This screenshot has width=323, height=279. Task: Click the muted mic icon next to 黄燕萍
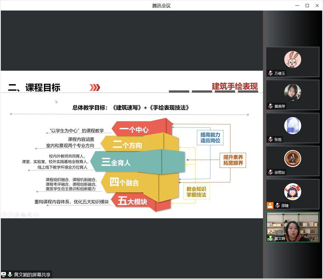[x=271, y=106]
